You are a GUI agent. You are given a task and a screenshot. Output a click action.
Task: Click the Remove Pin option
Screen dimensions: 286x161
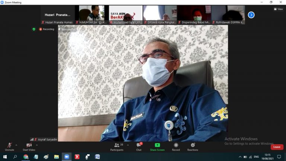[67, 29]
